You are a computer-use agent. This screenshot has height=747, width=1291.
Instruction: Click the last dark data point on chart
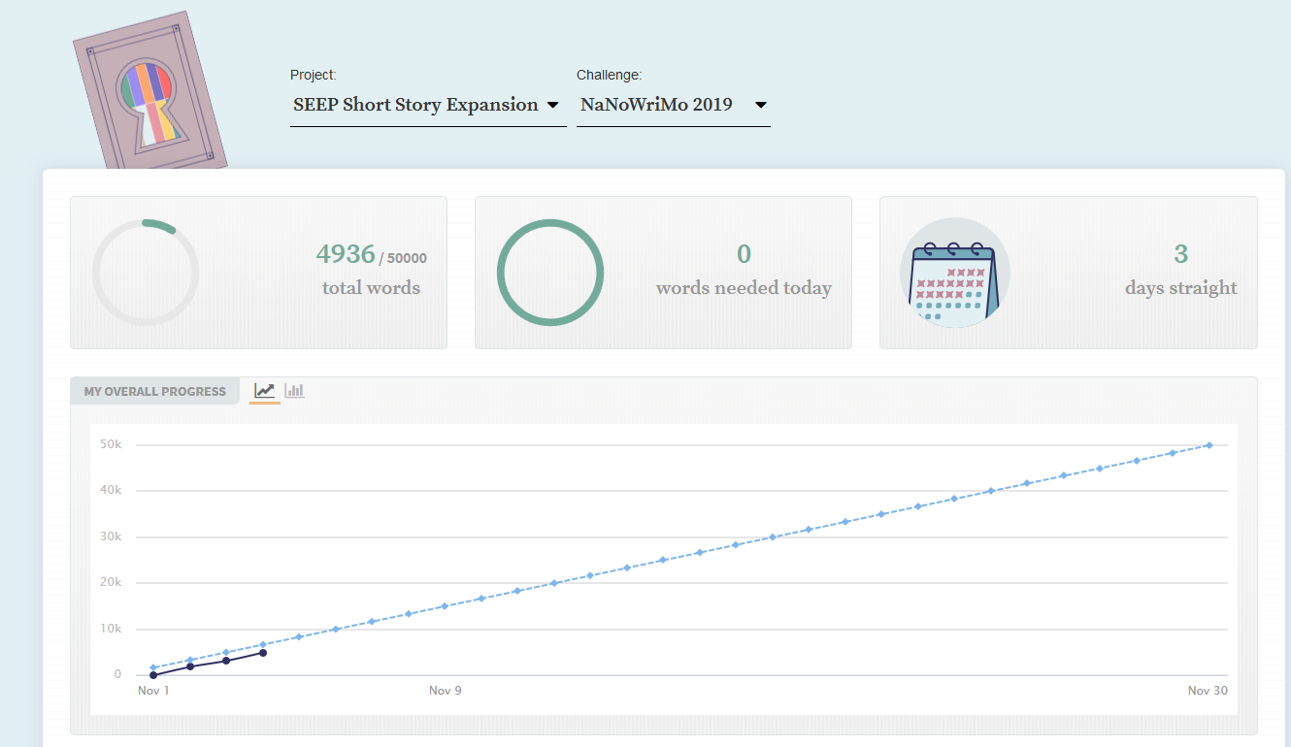tap(263, 653)
